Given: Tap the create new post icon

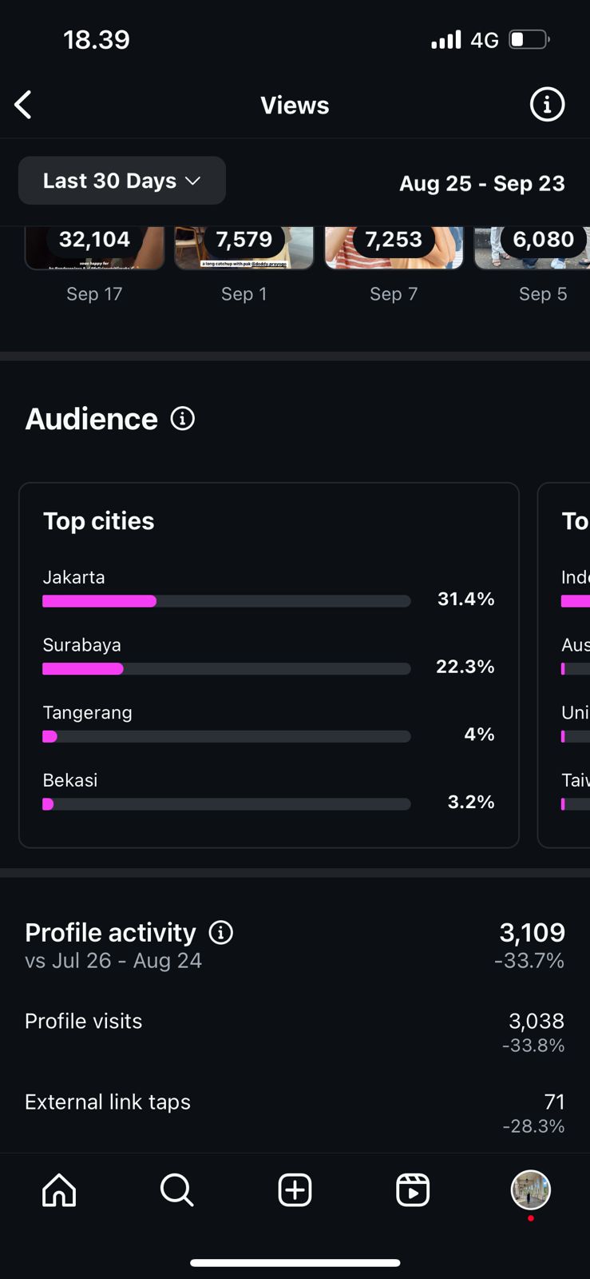Looking at the screenshot, I should point(295,1190).
